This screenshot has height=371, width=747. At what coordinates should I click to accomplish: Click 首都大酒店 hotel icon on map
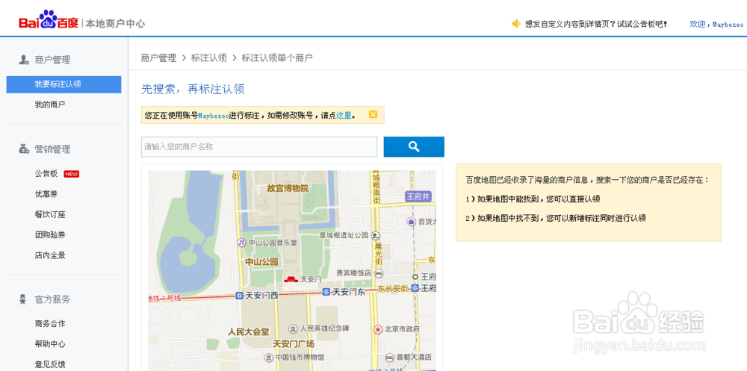391,357
